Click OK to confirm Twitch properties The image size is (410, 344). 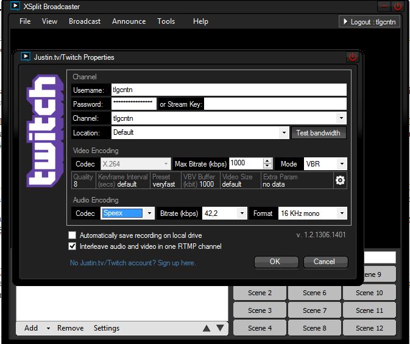pyautogui.click(x=275, y=262)
